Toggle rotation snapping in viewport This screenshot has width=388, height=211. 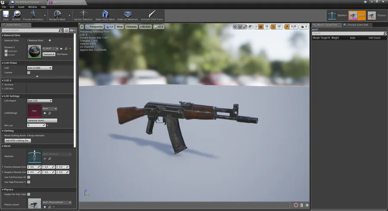273,27
